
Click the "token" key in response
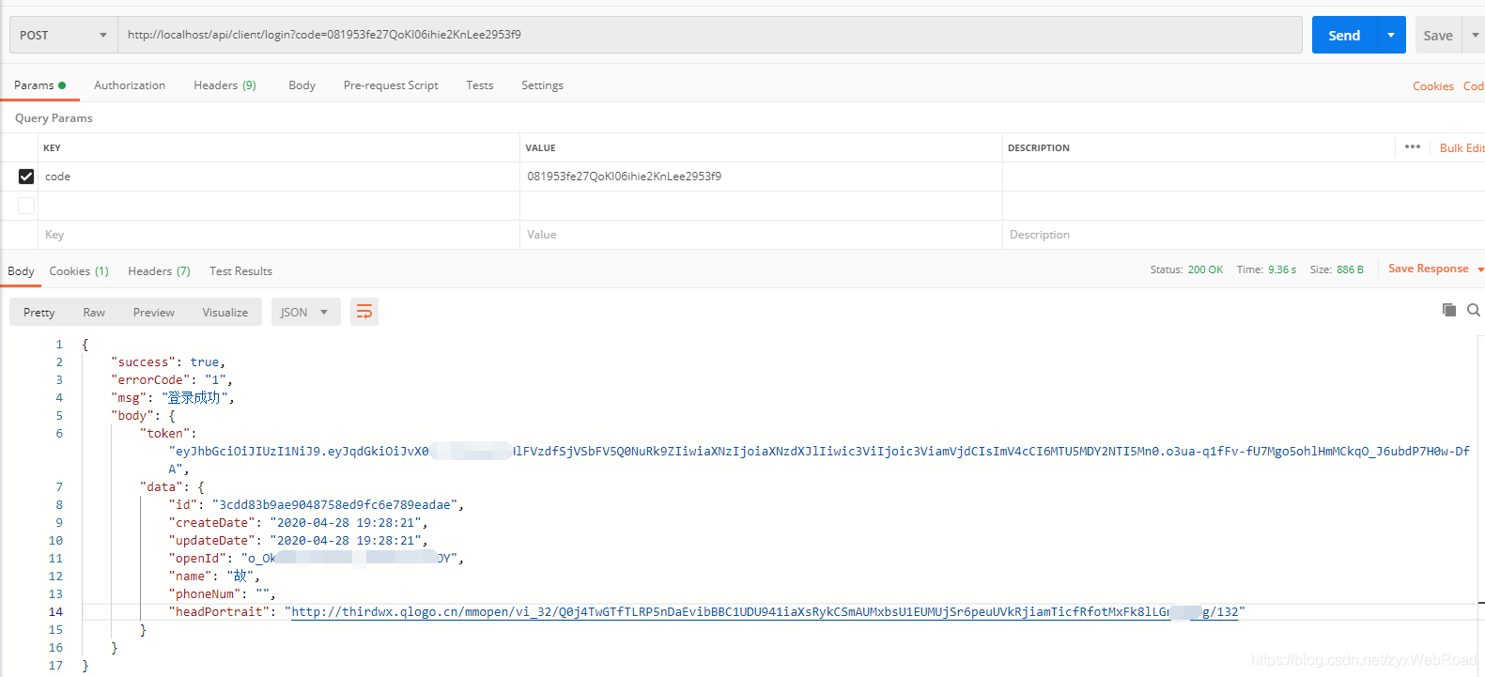click(x=164, y=434)
